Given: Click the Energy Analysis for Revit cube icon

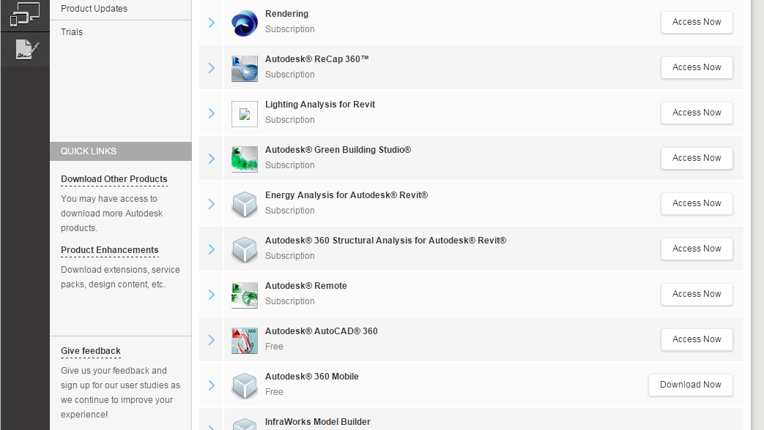Looking at the screenshot, I should point(244,204).
